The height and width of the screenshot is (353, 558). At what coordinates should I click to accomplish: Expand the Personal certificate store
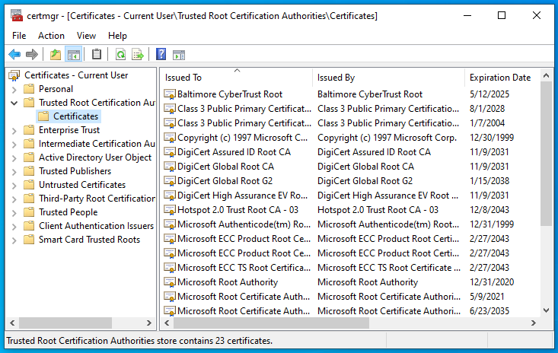14,89
